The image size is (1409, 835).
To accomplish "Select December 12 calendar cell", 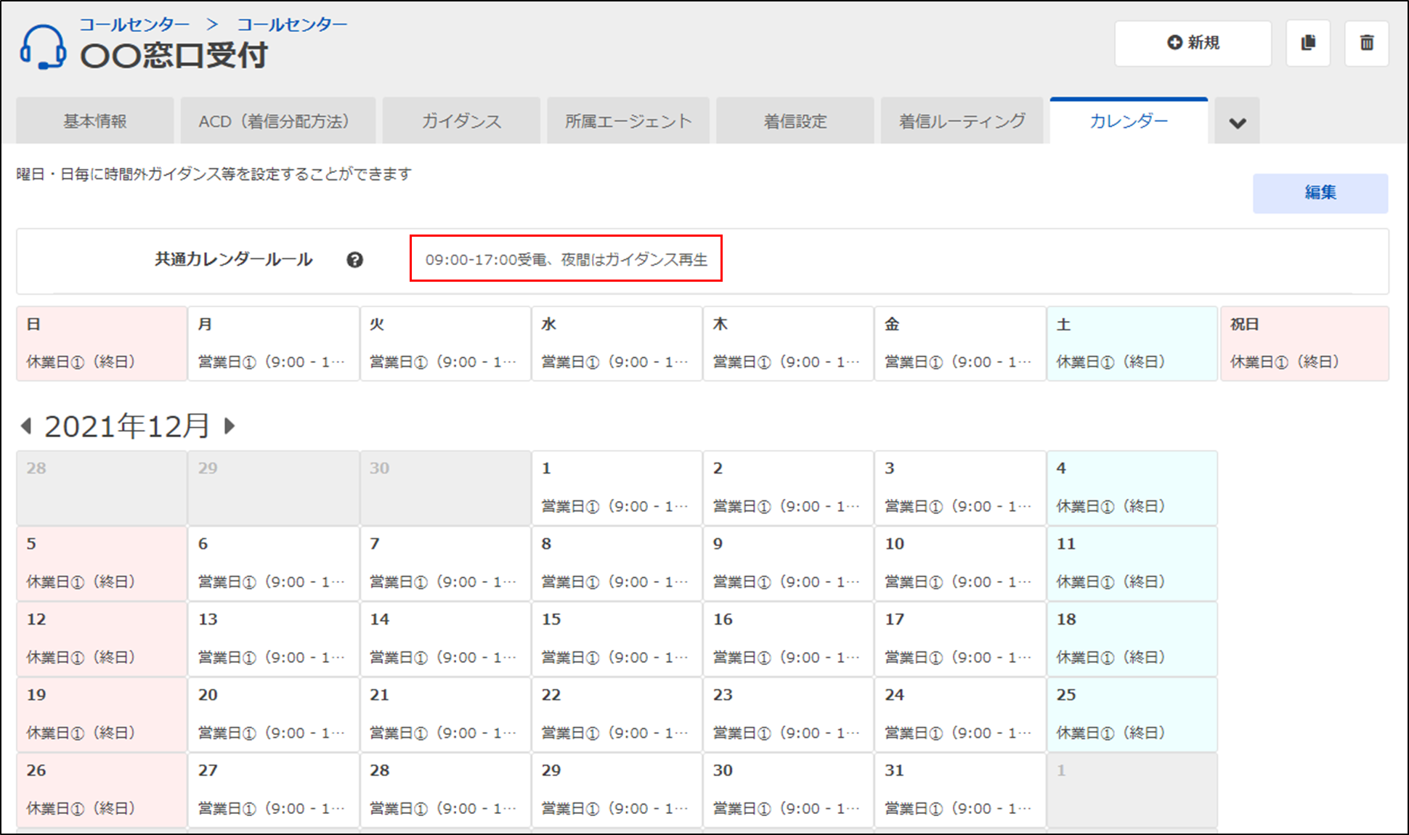I will pyautogui.click(x=102, y=639).
